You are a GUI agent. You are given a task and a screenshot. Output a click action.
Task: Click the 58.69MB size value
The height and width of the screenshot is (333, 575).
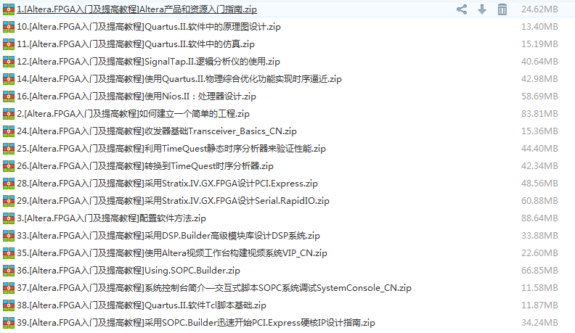click(x=539, y=96)
